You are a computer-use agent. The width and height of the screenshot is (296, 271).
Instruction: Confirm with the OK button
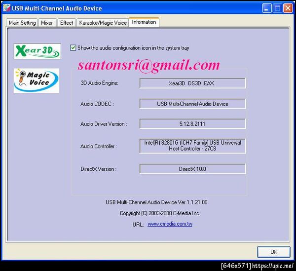273,252
